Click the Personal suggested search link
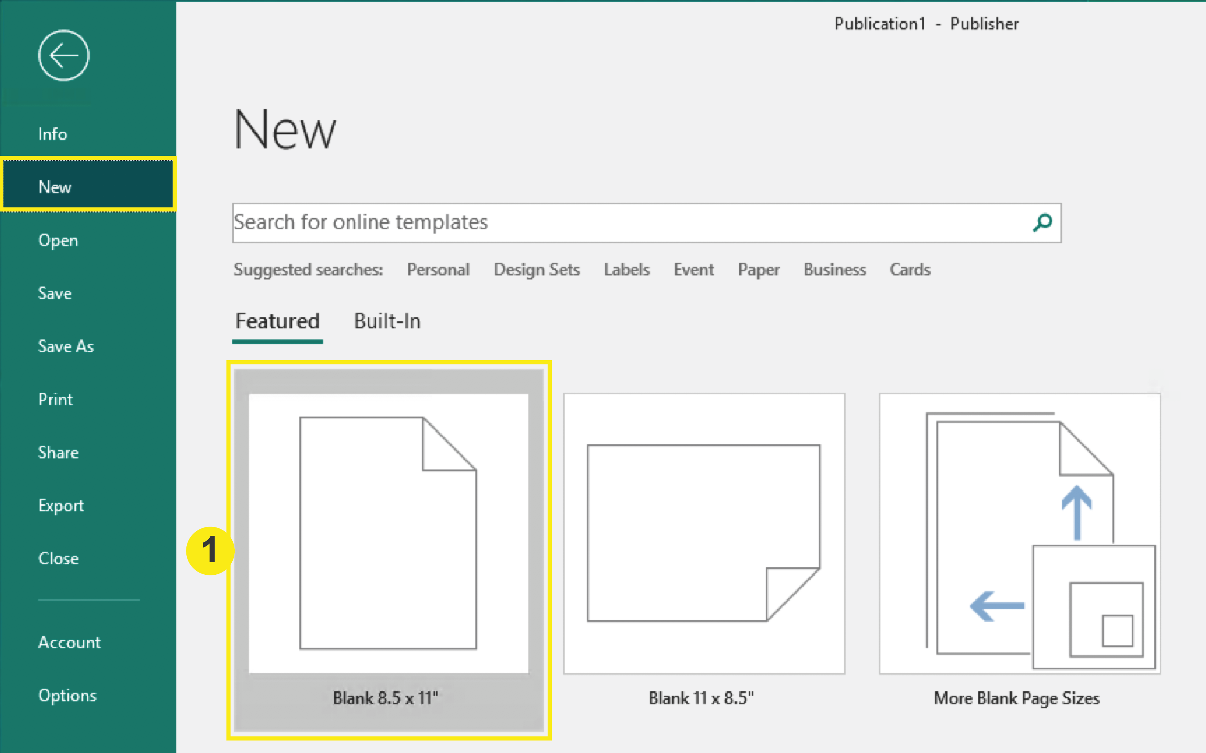Screen dimensions: 1206x753 [438, 269]
